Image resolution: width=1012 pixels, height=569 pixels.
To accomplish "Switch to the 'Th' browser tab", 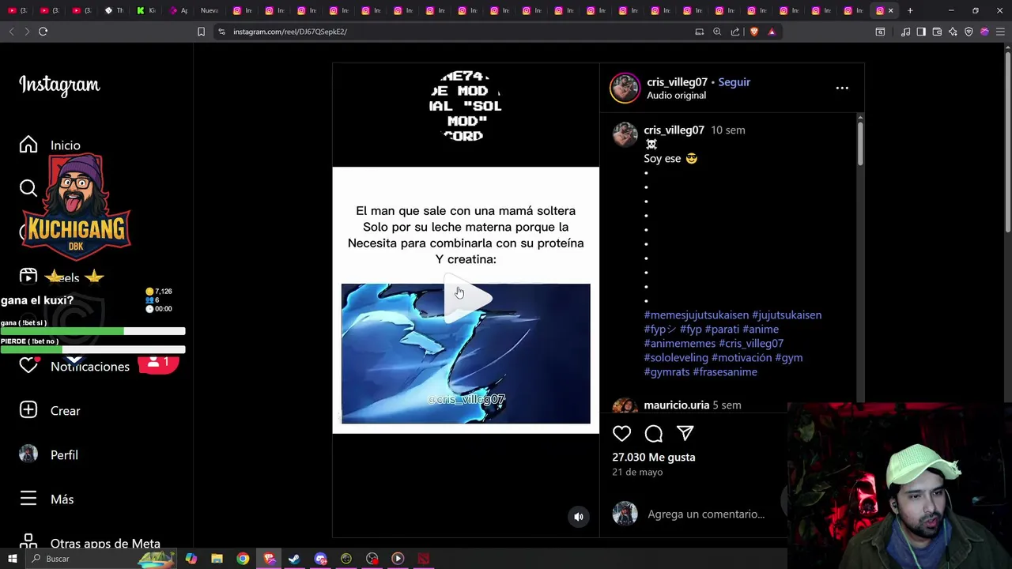I will [113, 10].
